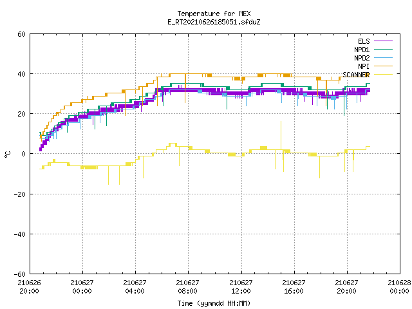Click the y-axis label -60
Viewport: 412px width, 309px height.
[x=20, y=274]
